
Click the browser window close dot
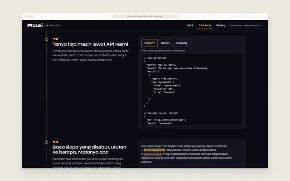(26, 16)
